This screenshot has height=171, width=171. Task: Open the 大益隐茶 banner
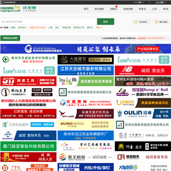85,59
